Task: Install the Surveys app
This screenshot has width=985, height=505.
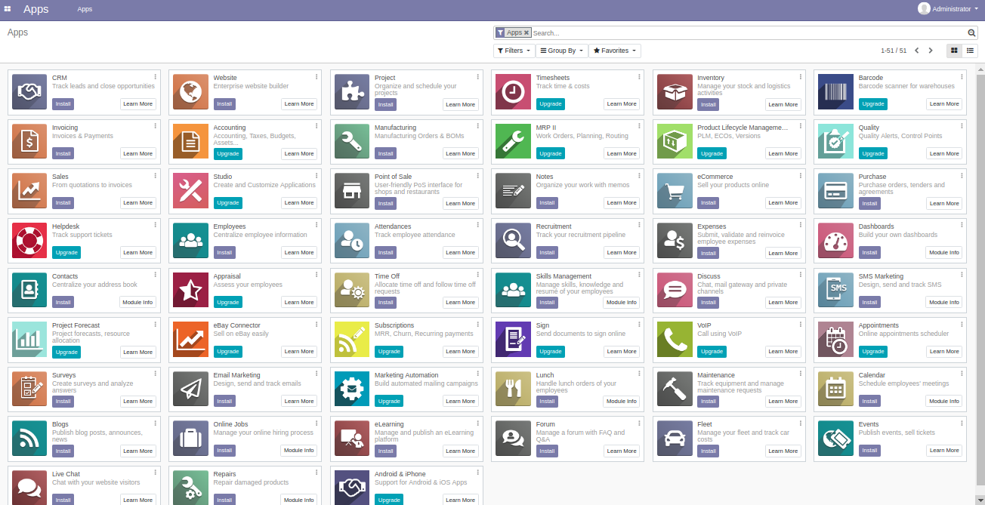Action: (63, 401)
